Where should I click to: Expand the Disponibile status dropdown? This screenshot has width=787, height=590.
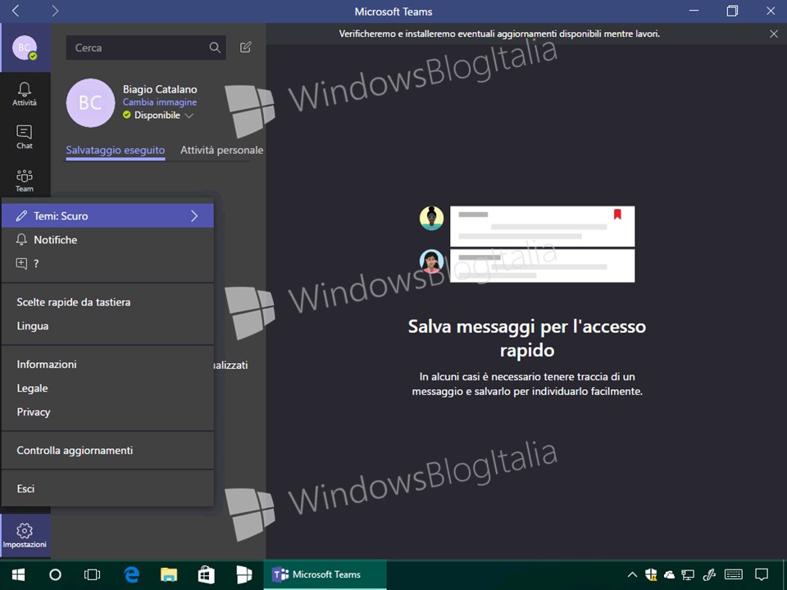click(x=189, y=116)
